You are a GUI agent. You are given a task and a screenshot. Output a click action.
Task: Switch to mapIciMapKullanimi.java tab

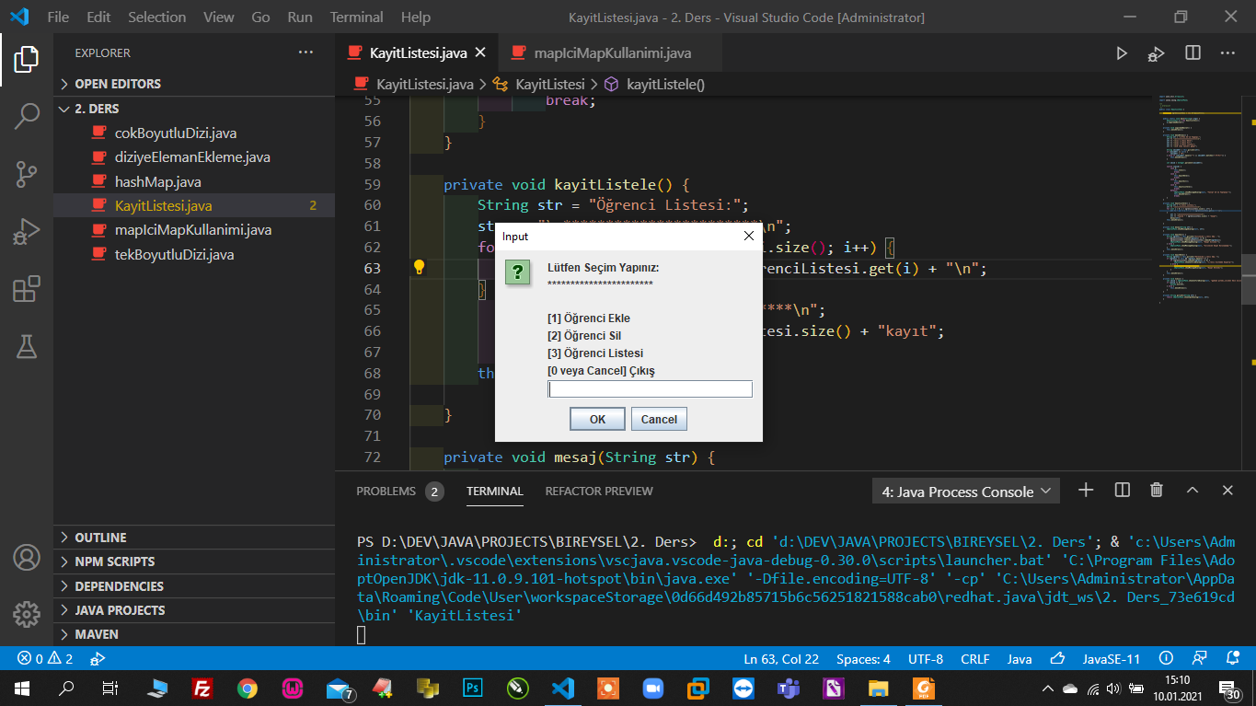(612, 53)
